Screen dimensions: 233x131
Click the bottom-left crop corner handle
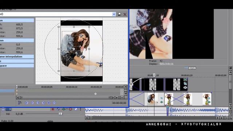click(x=59, y=71)
